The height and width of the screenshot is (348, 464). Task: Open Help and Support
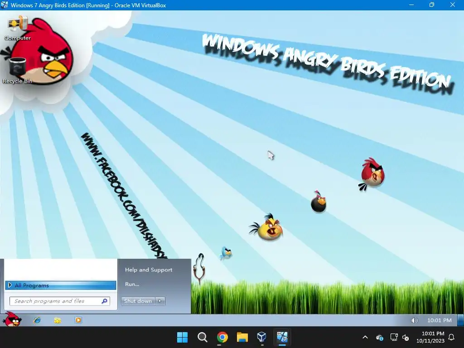click(x=149, y=270)
